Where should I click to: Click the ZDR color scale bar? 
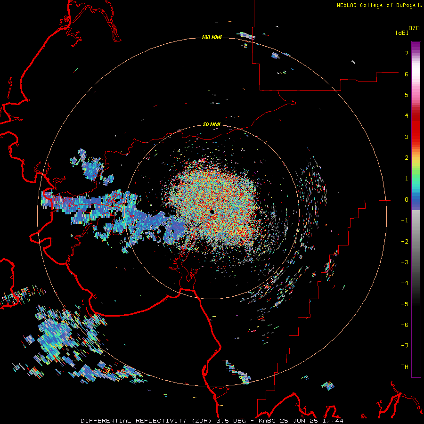(x=416, y=209)
